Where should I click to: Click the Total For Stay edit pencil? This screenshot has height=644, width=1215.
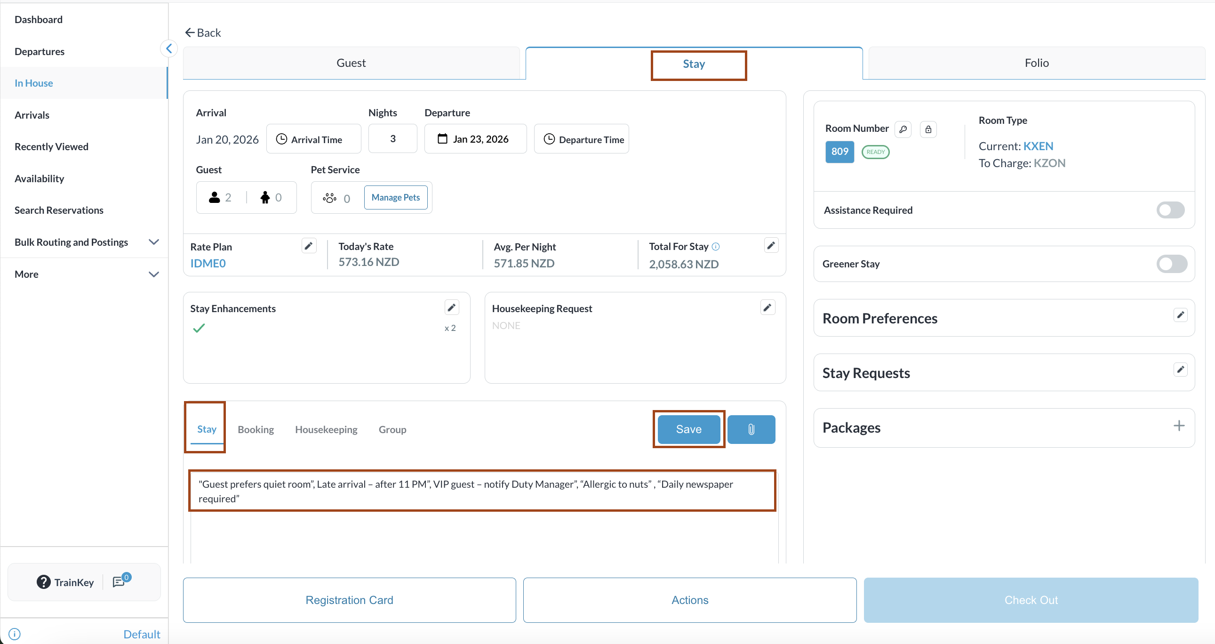[771, 245]
